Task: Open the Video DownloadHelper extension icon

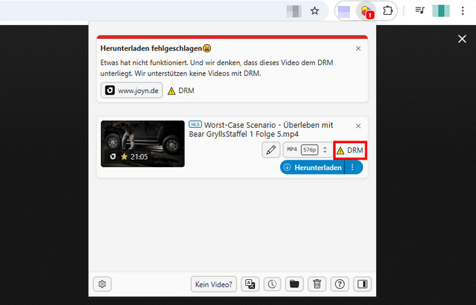Action: click(367, 12)
